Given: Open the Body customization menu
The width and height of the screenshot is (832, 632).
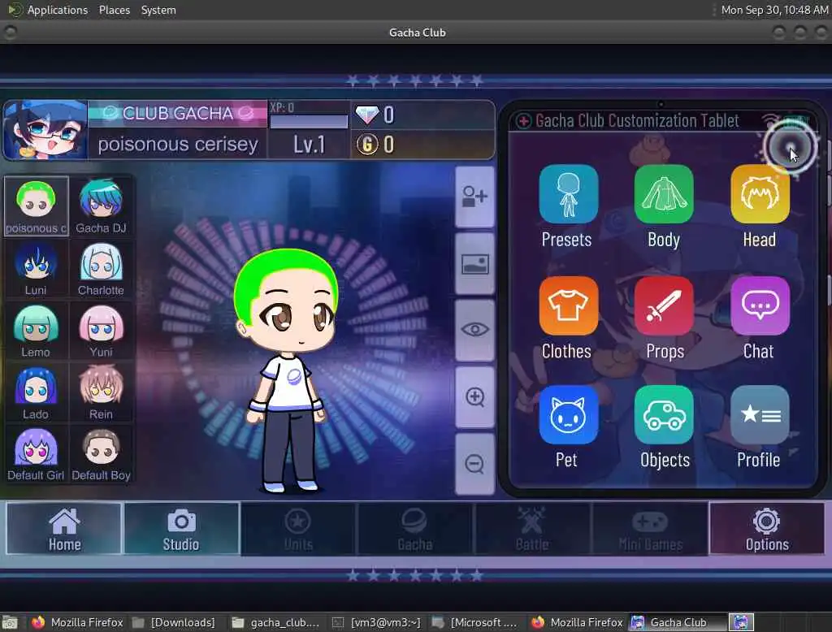Looking at the screenshot, I should (664, 194).
